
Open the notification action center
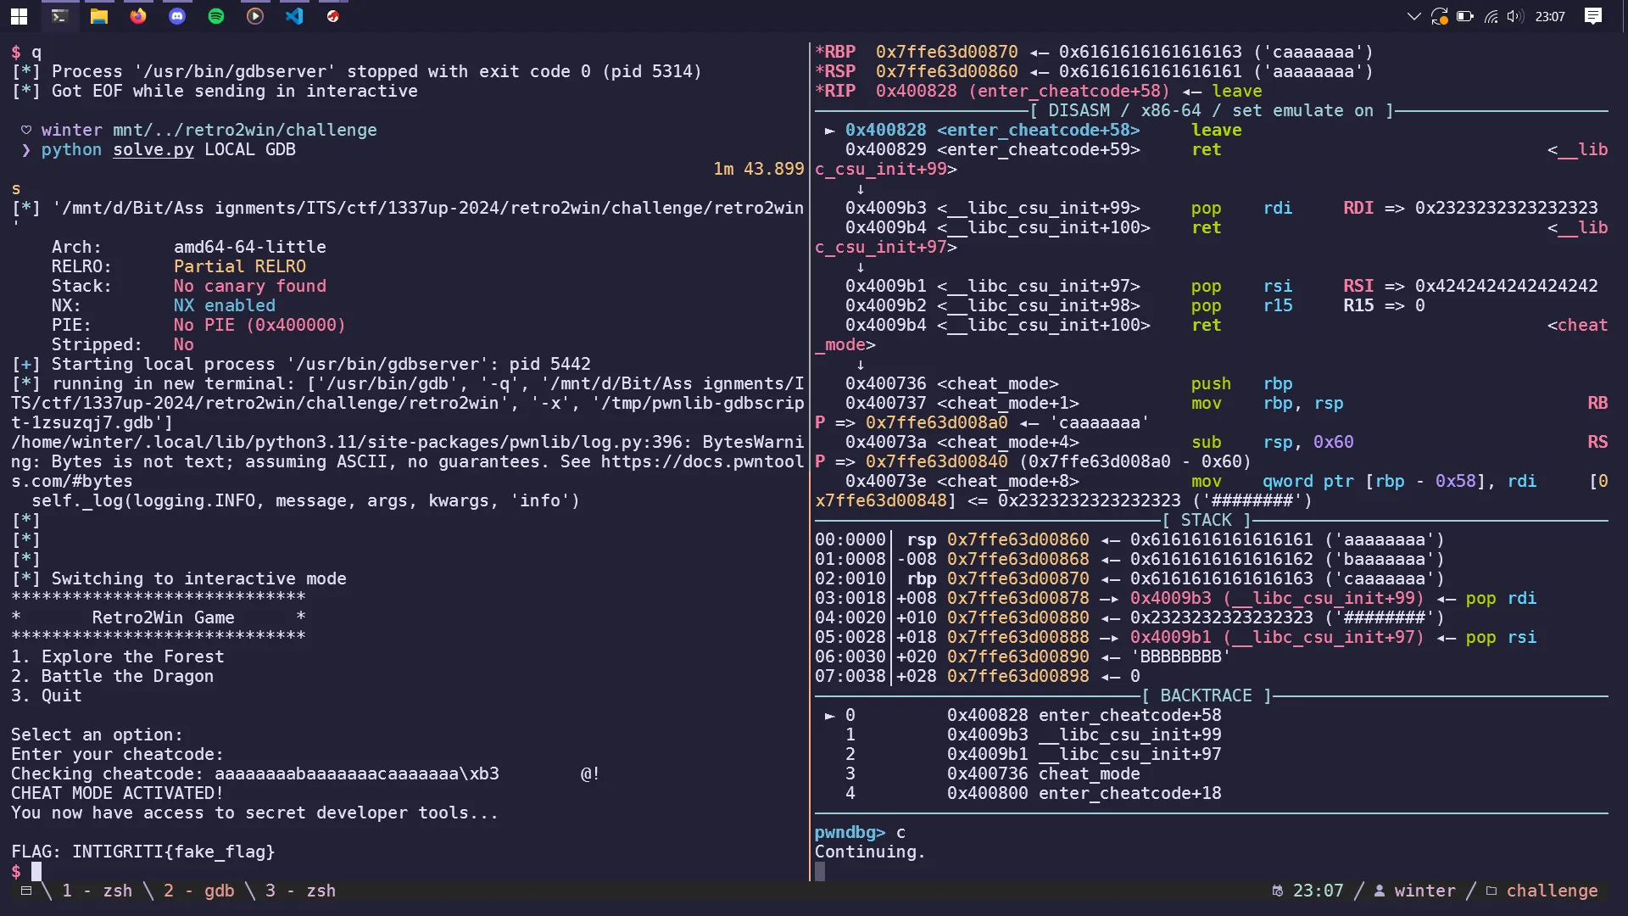[x=1593, y=16]
